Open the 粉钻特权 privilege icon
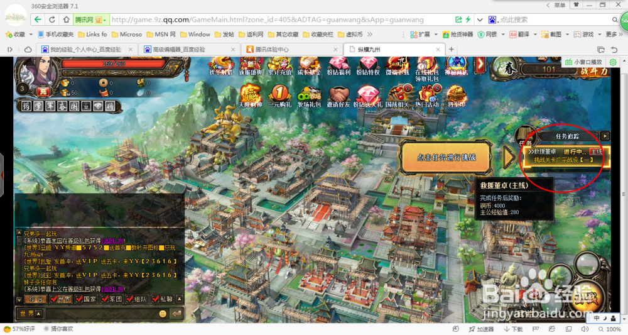The height and width of the screenshot is (335, 628). pyautogui.click(x=367, y=67)
